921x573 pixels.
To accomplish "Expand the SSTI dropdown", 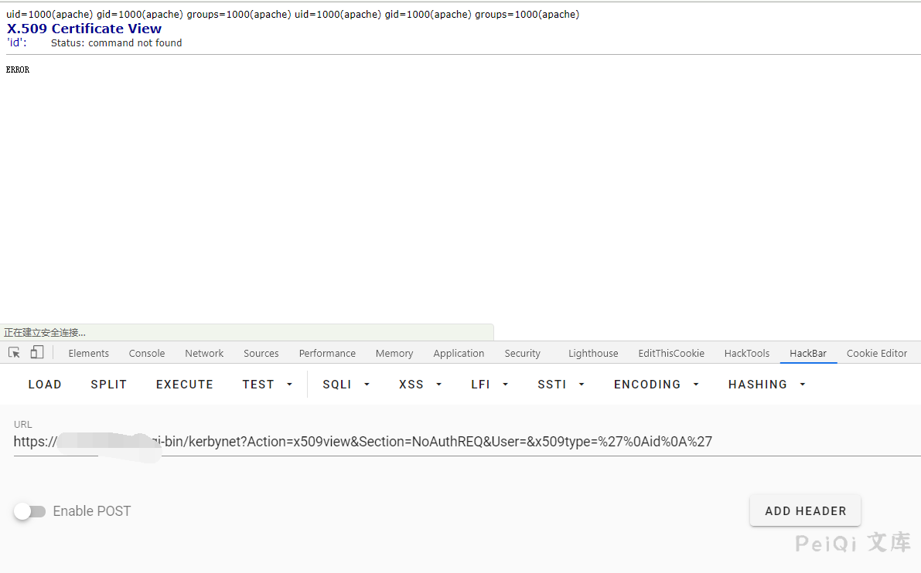I will (561, 385).
